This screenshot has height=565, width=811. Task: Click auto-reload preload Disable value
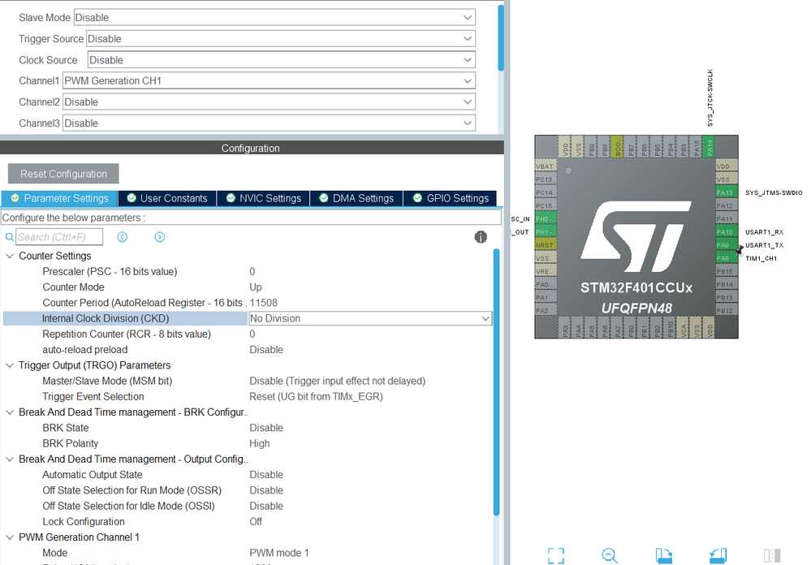[266, 350]
